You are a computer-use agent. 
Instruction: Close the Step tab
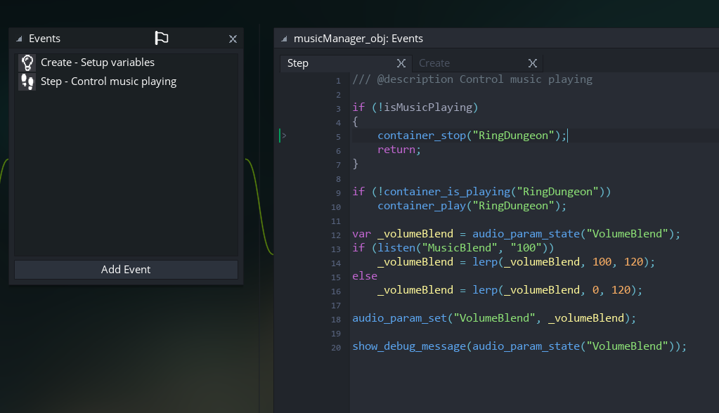click(x=401, y=63)
